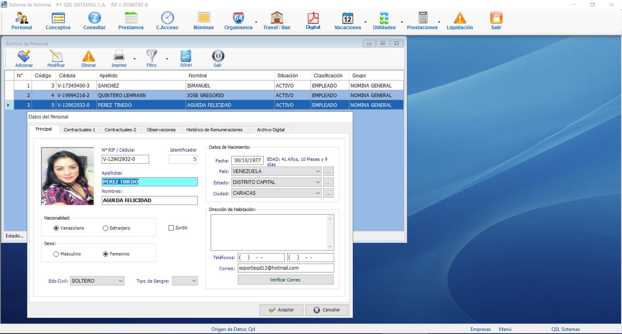Switch to the Principal tab
The image size is (622, 334).
[44, 129]
